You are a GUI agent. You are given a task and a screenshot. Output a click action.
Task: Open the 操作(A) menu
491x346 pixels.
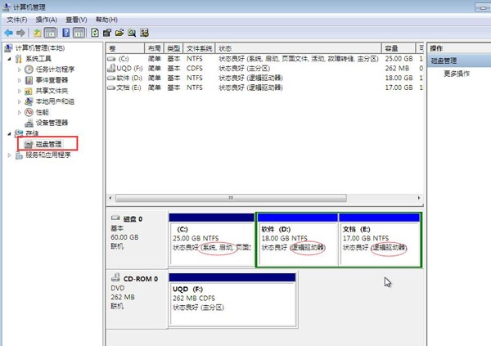click(x=46, y=20)
